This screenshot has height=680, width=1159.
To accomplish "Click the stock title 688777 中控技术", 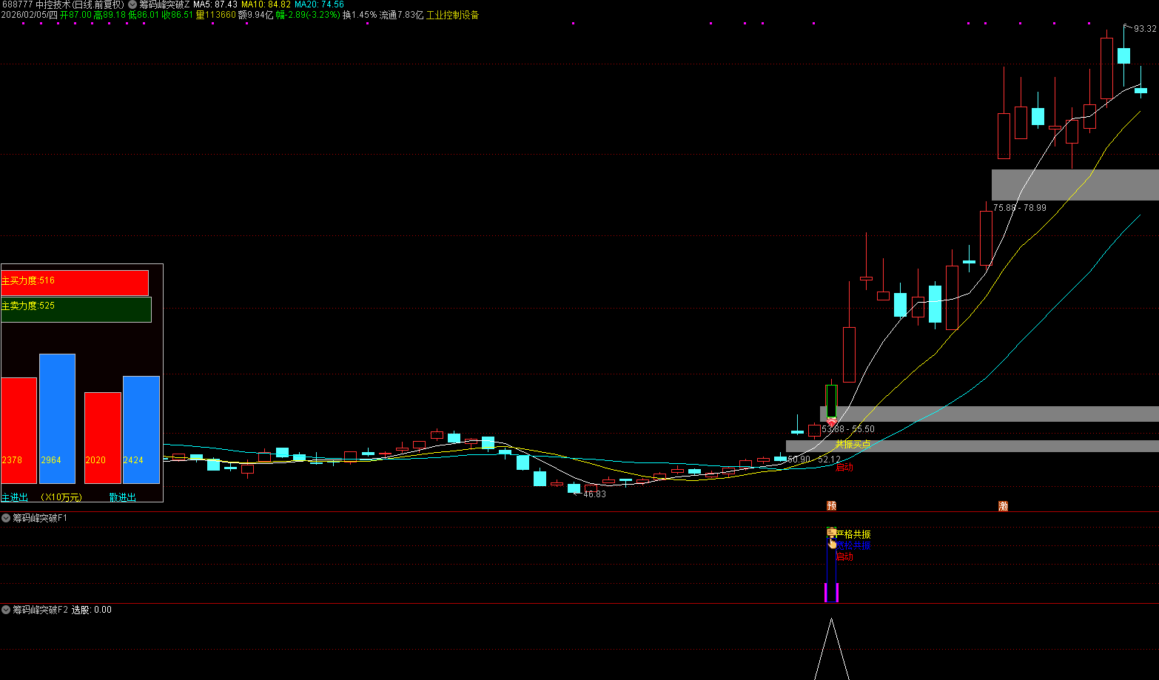I will pos(62,4).
